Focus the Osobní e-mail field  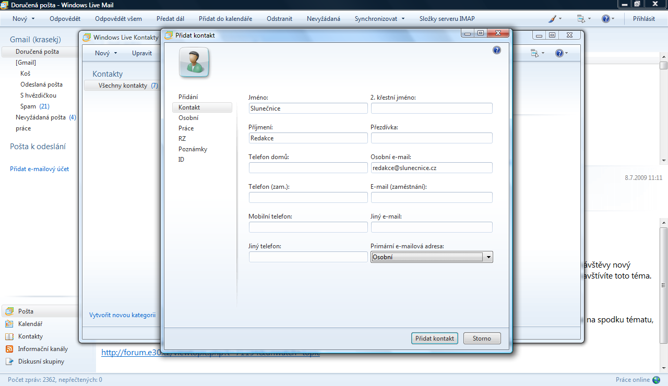coord(432,167)
